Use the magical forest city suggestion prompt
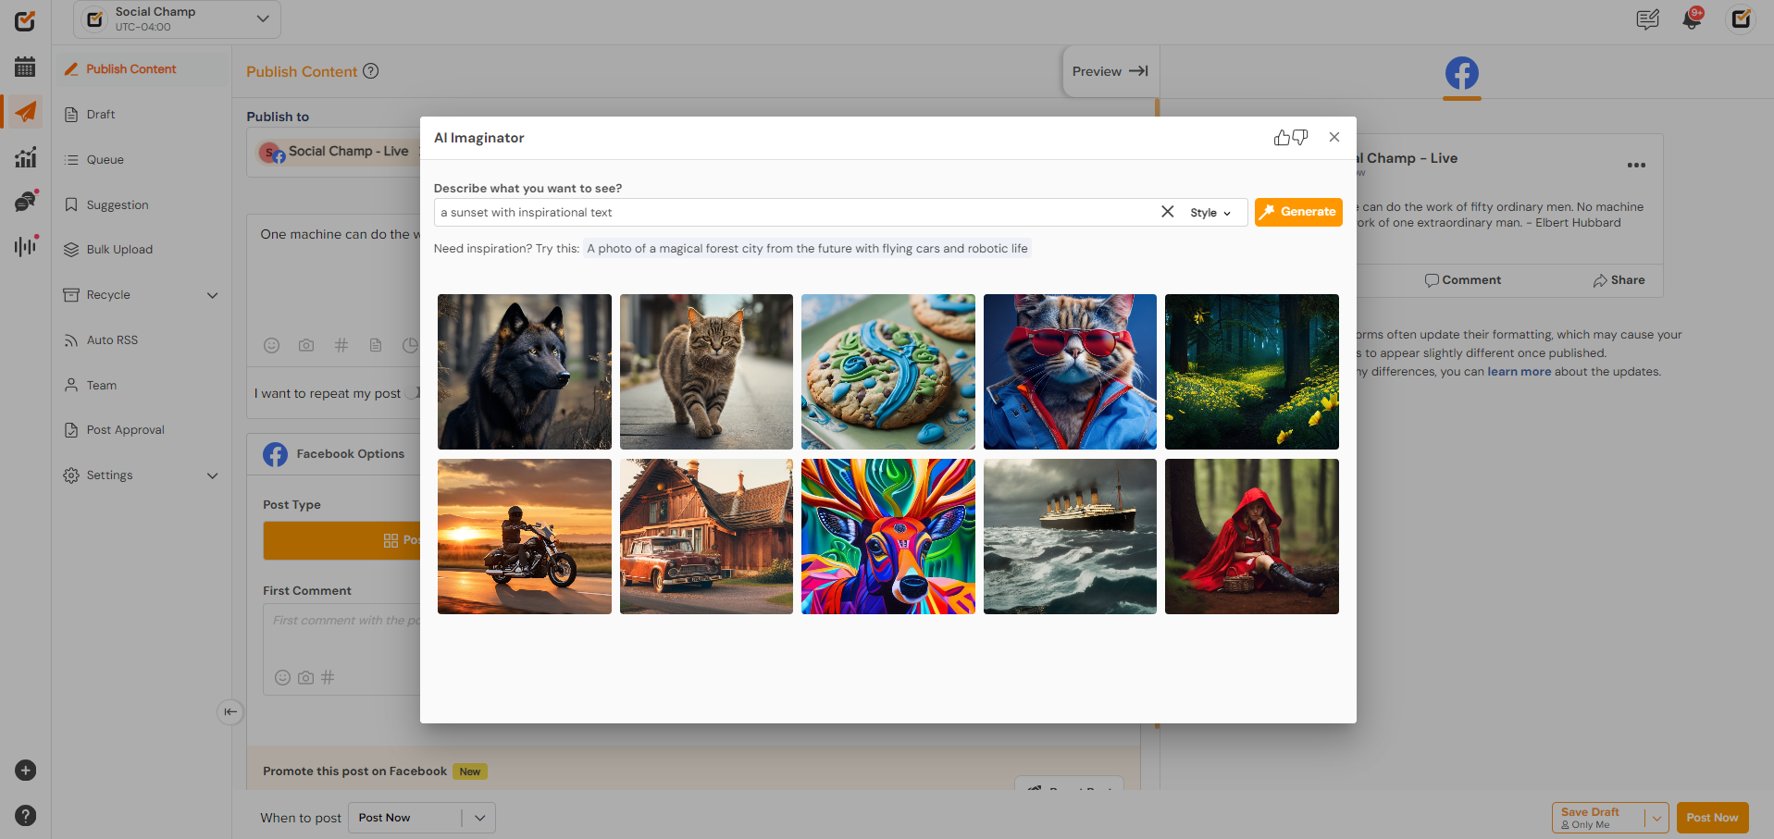The image size is (1774, 839). point(807,249)
